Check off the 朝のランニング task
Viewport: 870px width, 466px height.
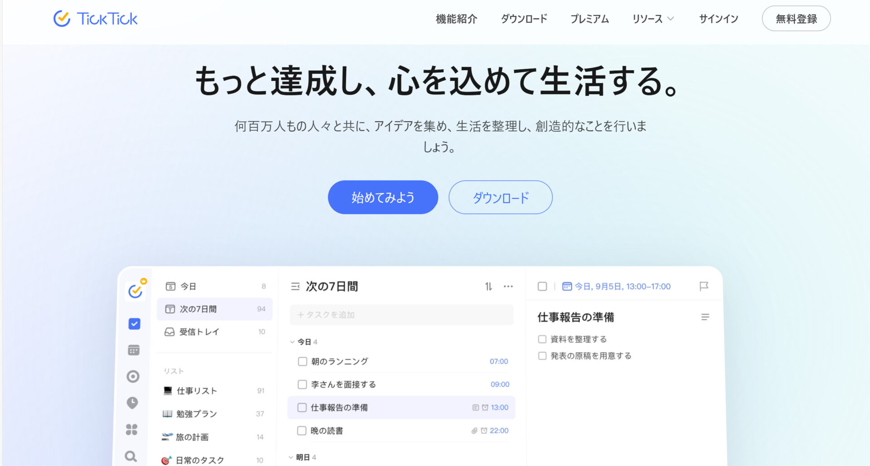pos(302,361)
